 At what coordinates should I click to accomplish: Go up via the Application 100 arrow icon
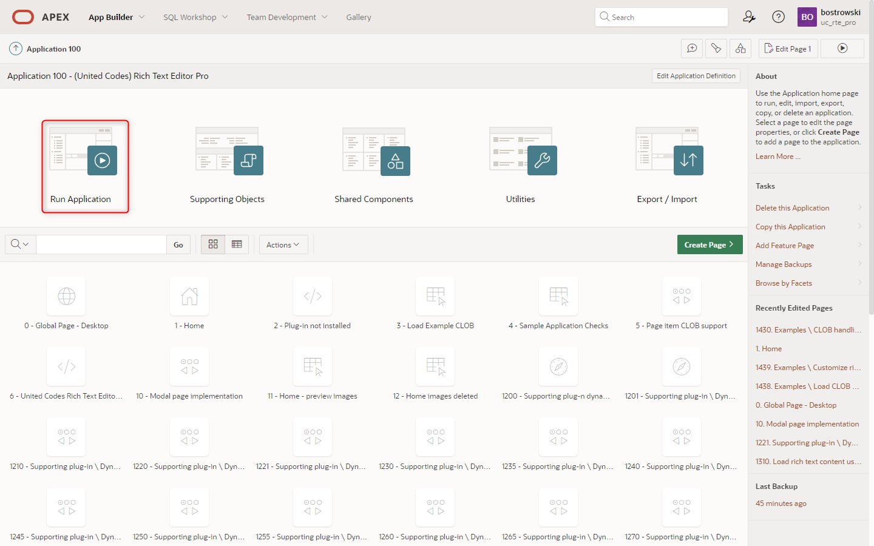(x=16, y=49)
